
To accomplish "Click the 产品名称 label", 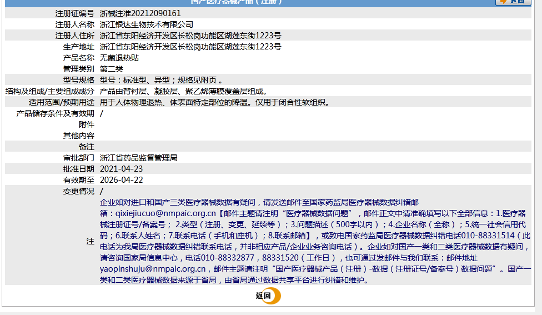I will point(78,58).
